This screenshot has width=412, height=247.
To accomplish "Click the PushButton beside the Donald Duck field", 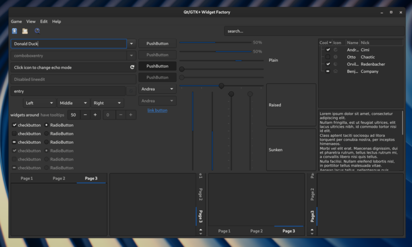I will tap(157, 43).
